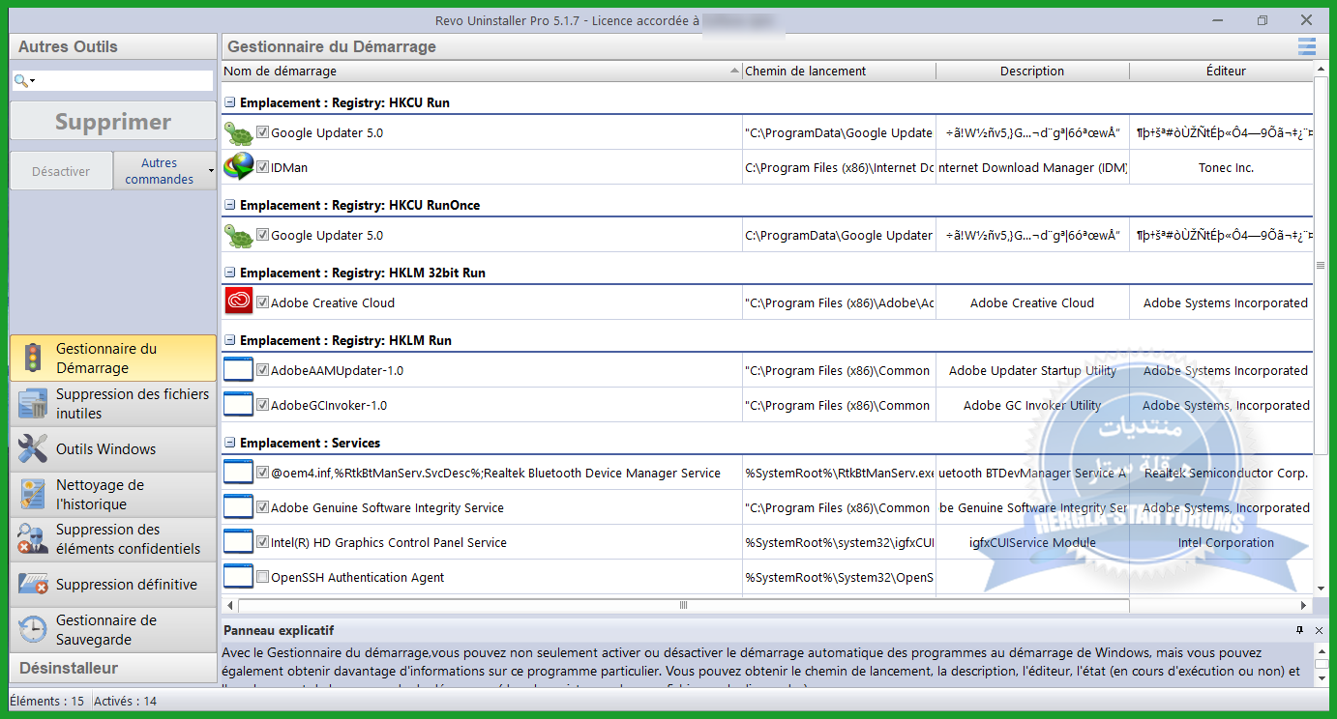This screenshot has height=719, width=1337.
Task: Click the icon beside Intel(R) HD Graphics Control Panel Service
Action: point(238,543)
